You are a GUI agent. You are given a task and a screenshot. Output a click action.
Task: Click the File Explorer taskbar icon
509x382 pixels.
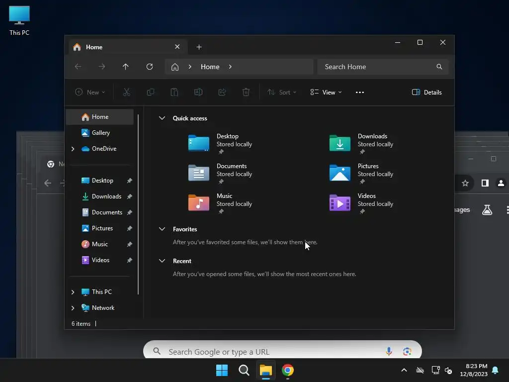click(x=266, y=370)
